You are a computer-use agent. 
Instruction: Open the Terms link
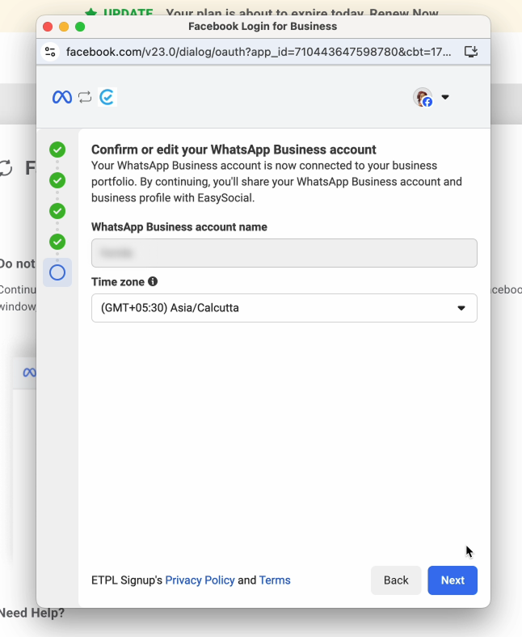point(275,580)
